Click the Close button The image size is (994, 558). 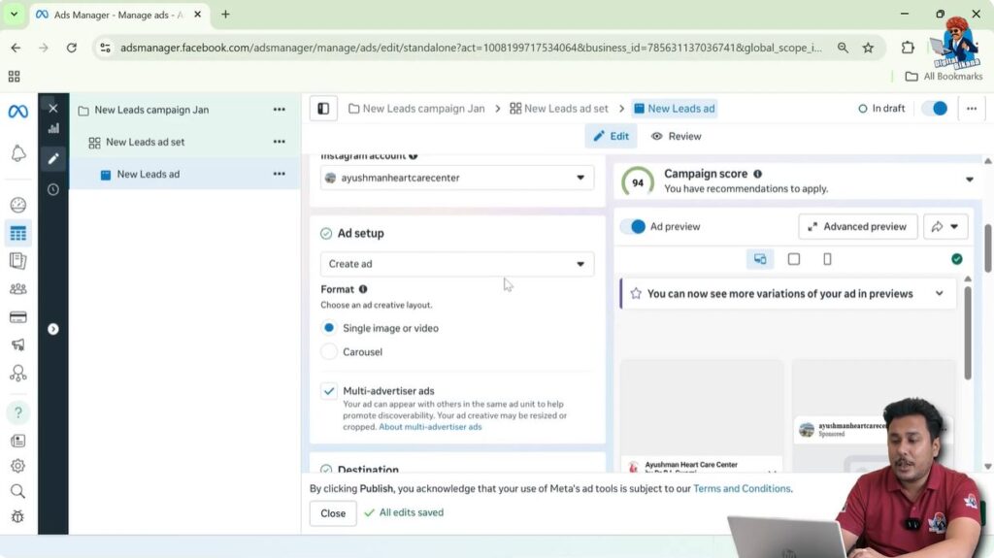(x=333, y=513)
